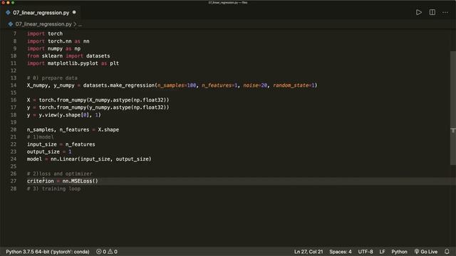
Task: Open the breadcrumb ellipsis symbol list
Action: tap(81, 24)
